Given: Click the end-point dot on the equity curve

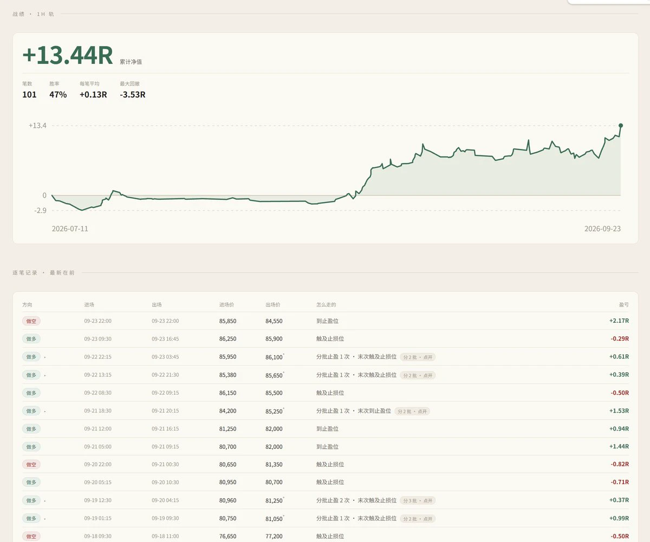Looking at the screenshot, I should pos(621,125).
